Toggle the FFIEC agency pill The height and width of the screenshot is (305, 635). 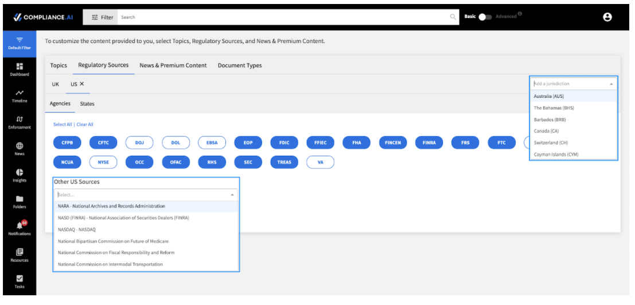click(320, 142)
